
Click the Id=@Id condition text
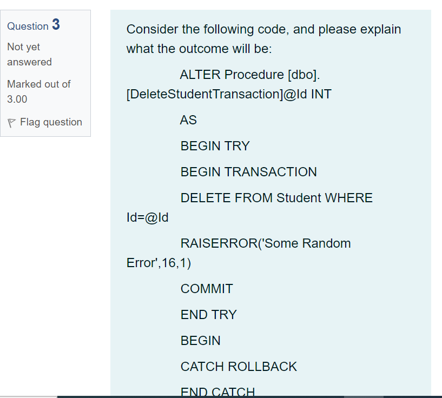click(147, 217)
